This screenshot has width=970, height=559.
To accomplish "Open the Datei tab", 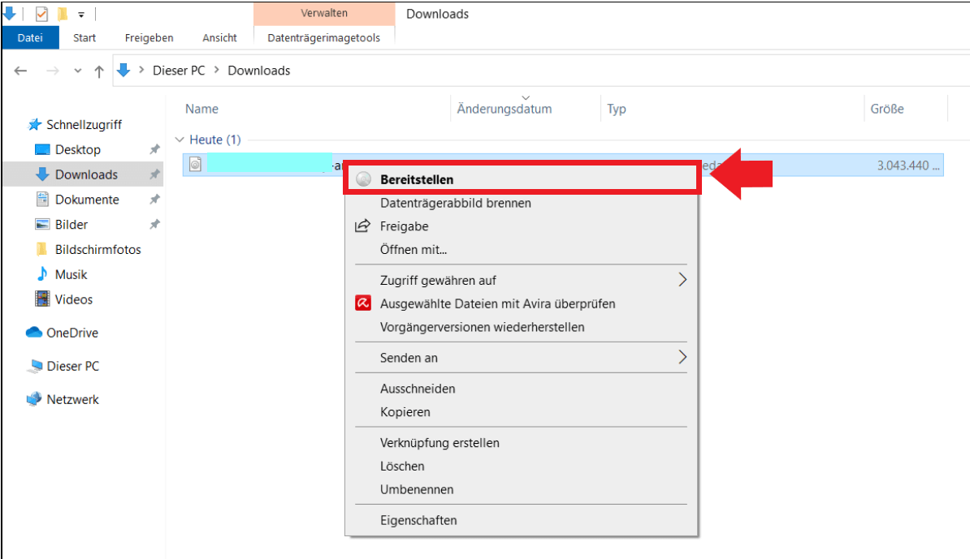I will (x=30, y=38).
